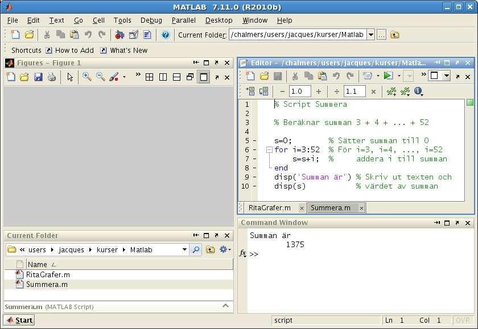Redo using the main toolbar arrow
Viewport: 478px width, 329px height.
(x=102, y=35)
